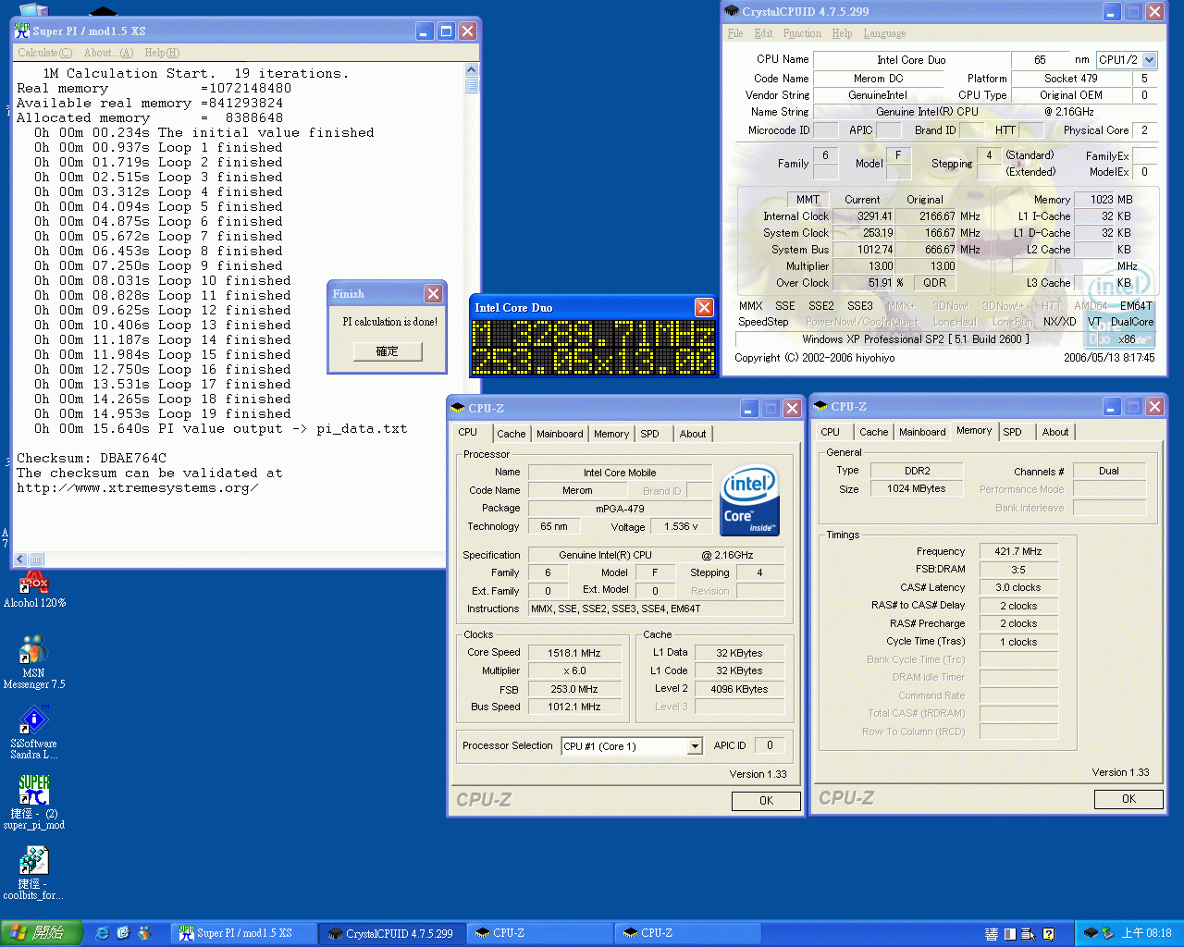1184x947 pixels.
Task: Open Language menu in CrystalCPUID
Action: 884,33
